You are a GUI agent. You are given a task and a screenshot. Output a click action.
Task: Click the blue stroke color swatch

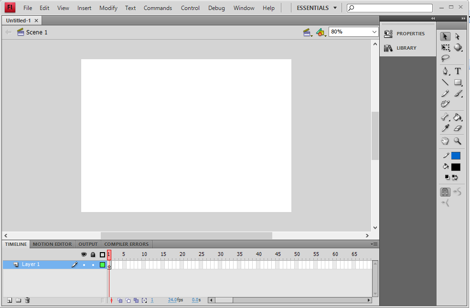point(456,156)
